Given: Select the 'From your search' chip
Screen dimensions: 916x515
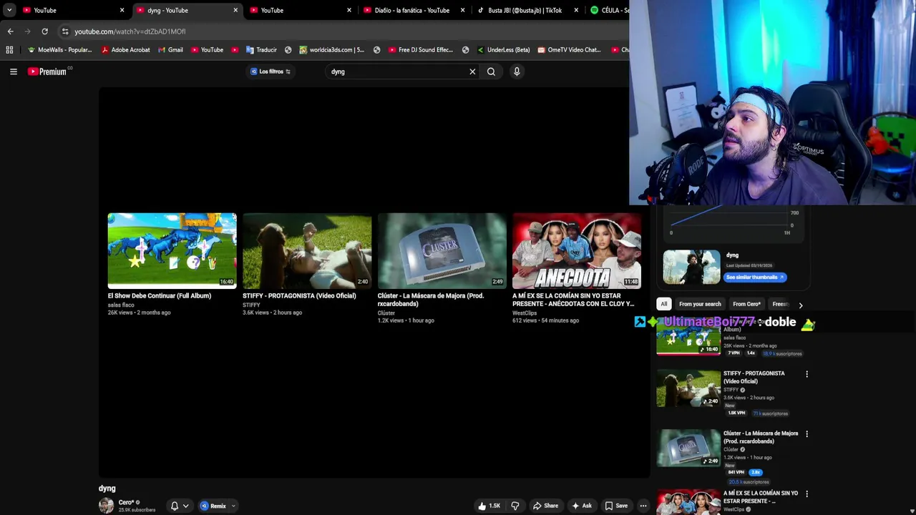Looking at the screenshot, I should tap(700, 304).
